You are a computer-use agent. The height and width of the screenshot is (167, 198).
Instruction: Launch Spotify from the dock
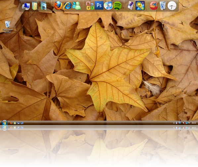(117, 6)
